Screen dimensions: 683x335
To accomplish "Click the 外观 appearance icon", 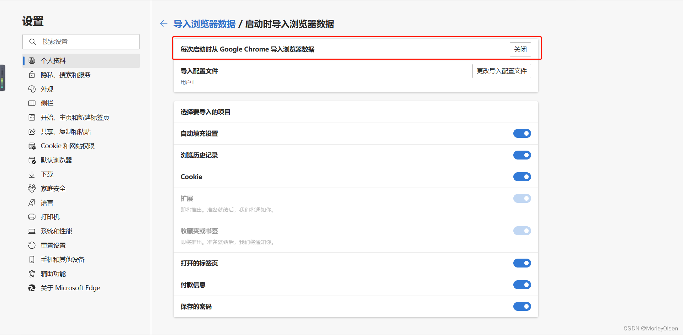I will click(x=32, y=89).
